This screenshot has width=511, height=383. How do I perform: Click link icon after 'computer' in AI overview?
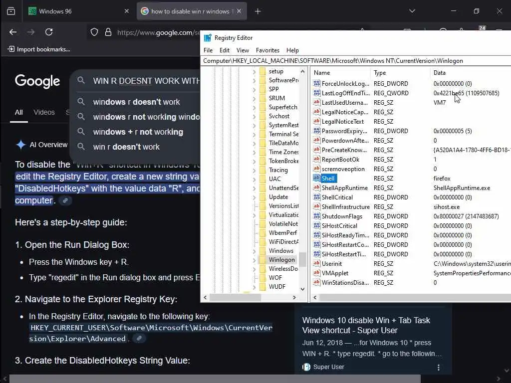tap(65, 200)
